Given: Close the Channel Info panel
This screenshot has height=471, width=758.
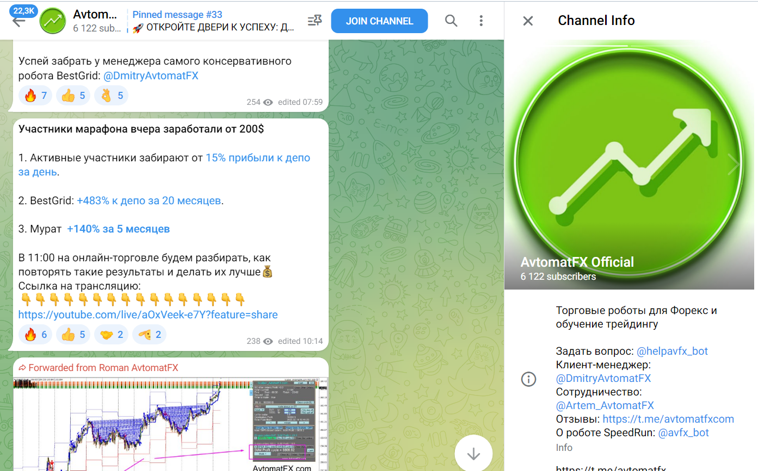Looking at the screenshot, I should coord(528,21).
